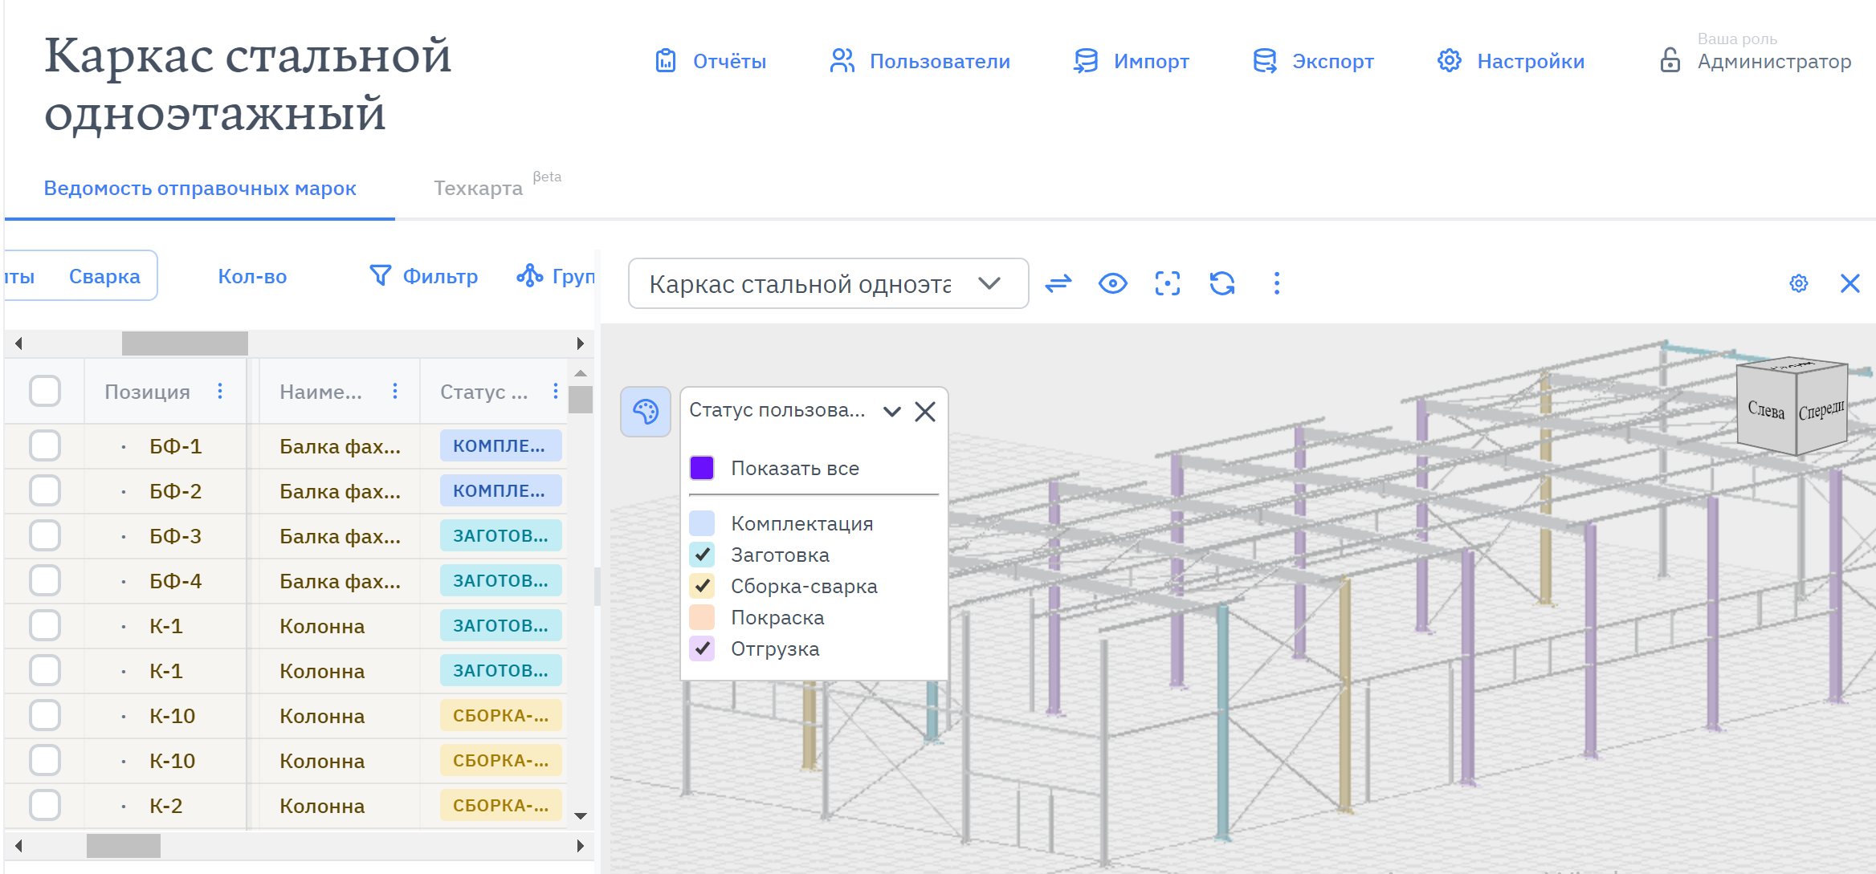Click the Спереди face of view cube
The image size is (1876, 874).
coord(1821,411)
